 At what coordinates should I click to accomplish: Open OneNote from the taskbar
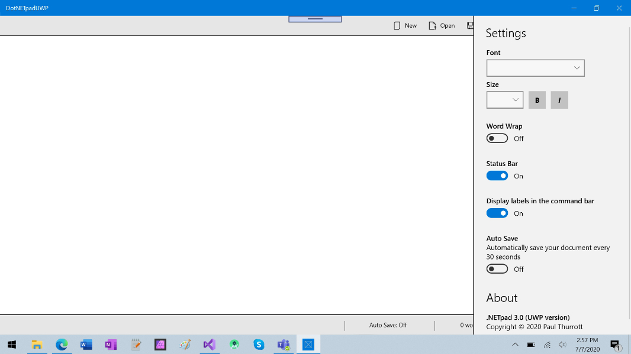tap(111, 345)
